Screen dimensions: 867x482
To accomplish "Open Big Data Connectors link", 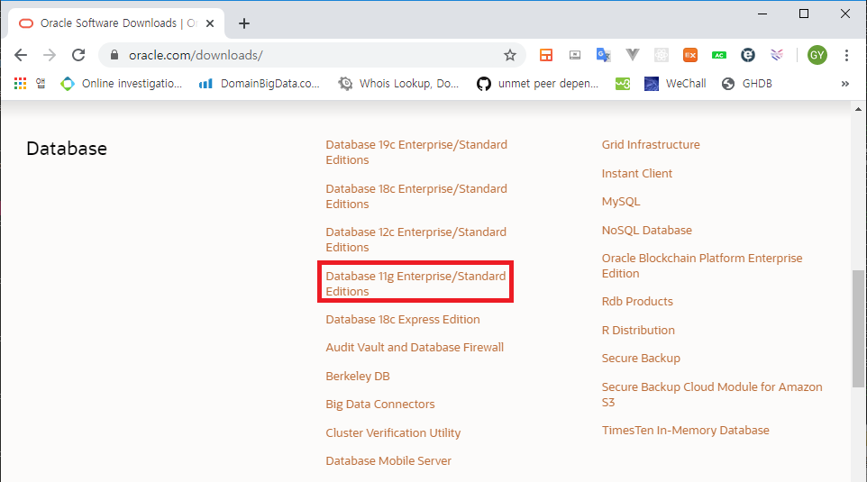I will (x=379, y=404).
